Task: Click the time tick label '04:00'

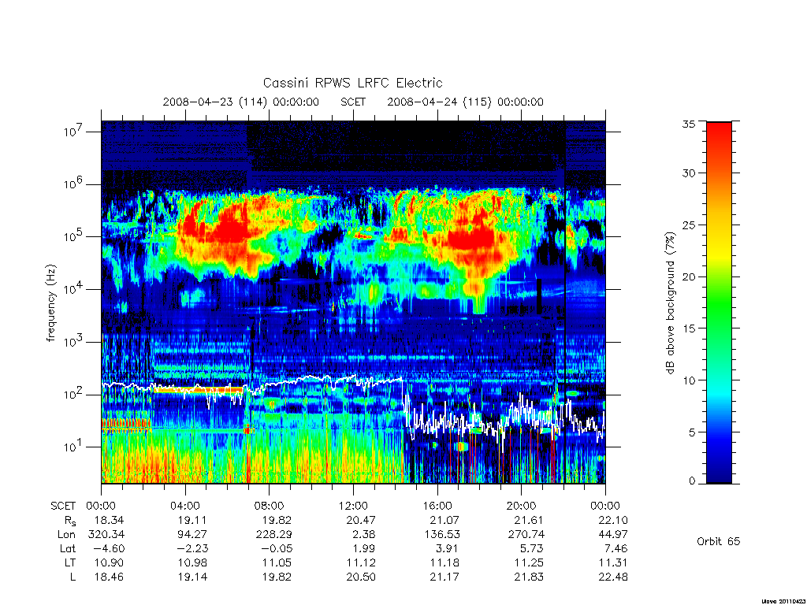Action: (x=184, y=506)
